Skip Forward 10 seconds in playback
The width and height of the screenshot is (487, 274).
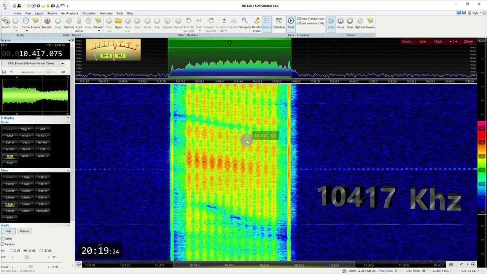pyautogui.click(x=211, y=25)
